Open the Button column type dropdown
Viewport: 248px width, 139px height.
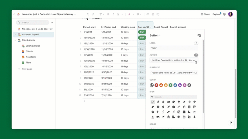(155, 35)
